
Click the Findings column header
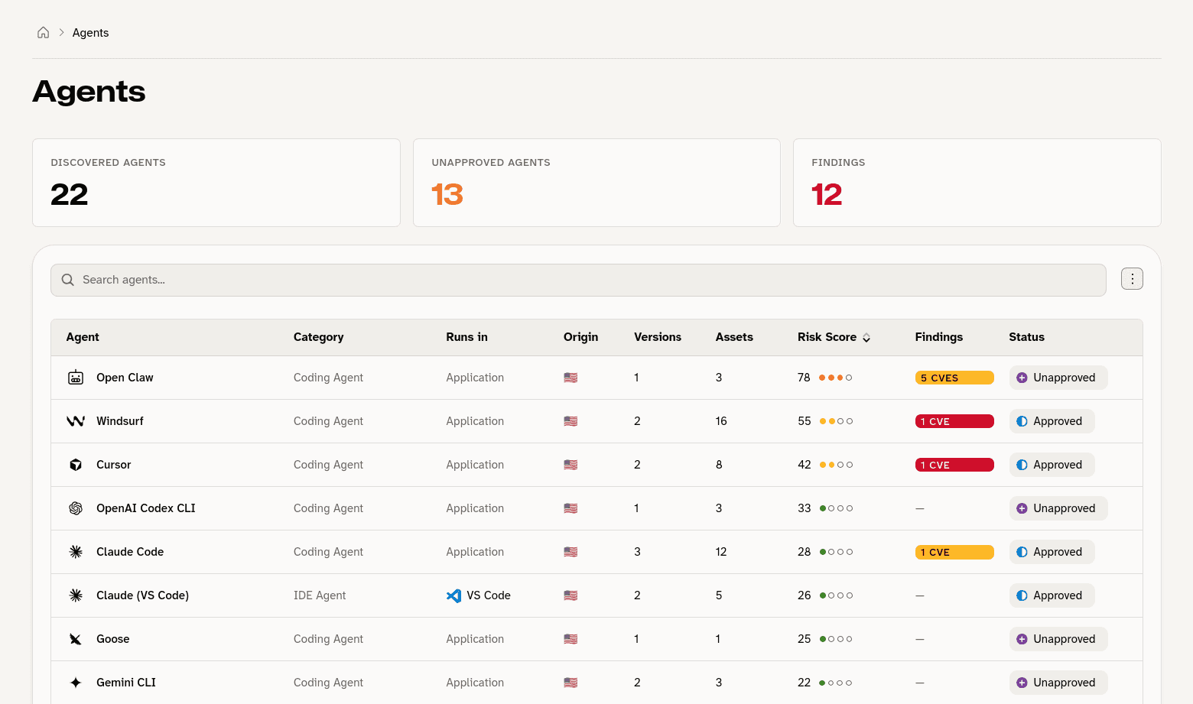939,337
